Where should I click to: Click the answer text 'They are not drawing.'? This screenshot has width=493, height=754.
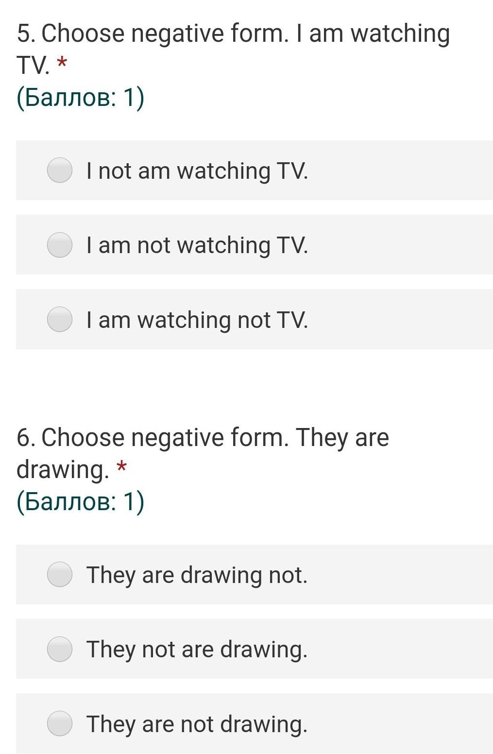(197, 724)
